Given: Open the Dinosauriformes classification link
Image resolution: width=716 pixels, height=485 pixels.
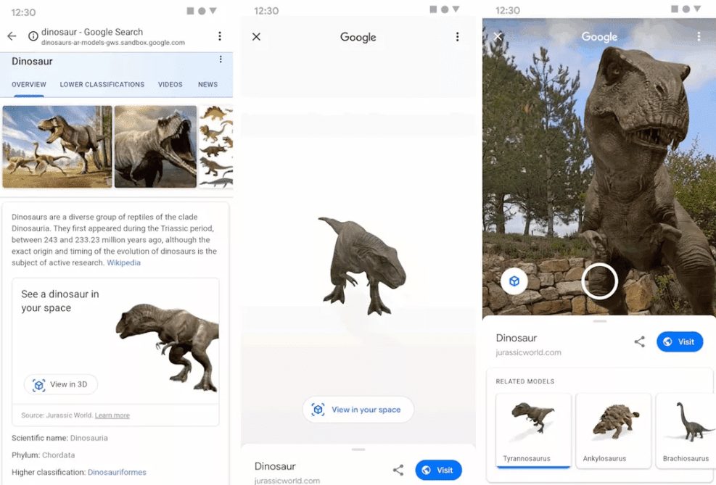Looking at the screenshot, I should tap(117, 472).
